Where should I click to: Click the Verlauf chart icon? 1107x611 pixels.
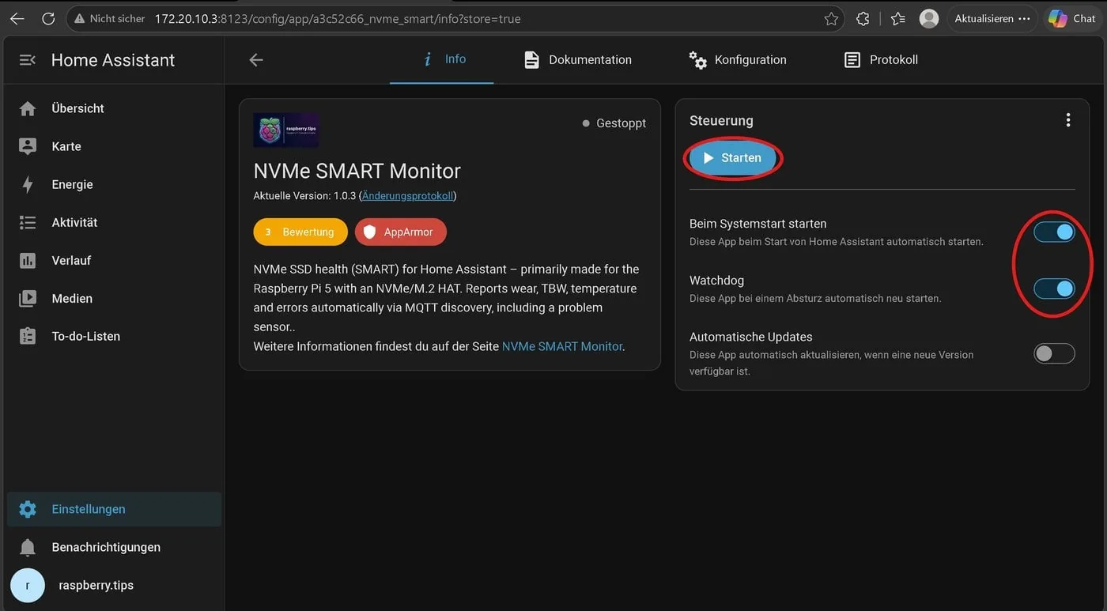click(x=28, y=260)
